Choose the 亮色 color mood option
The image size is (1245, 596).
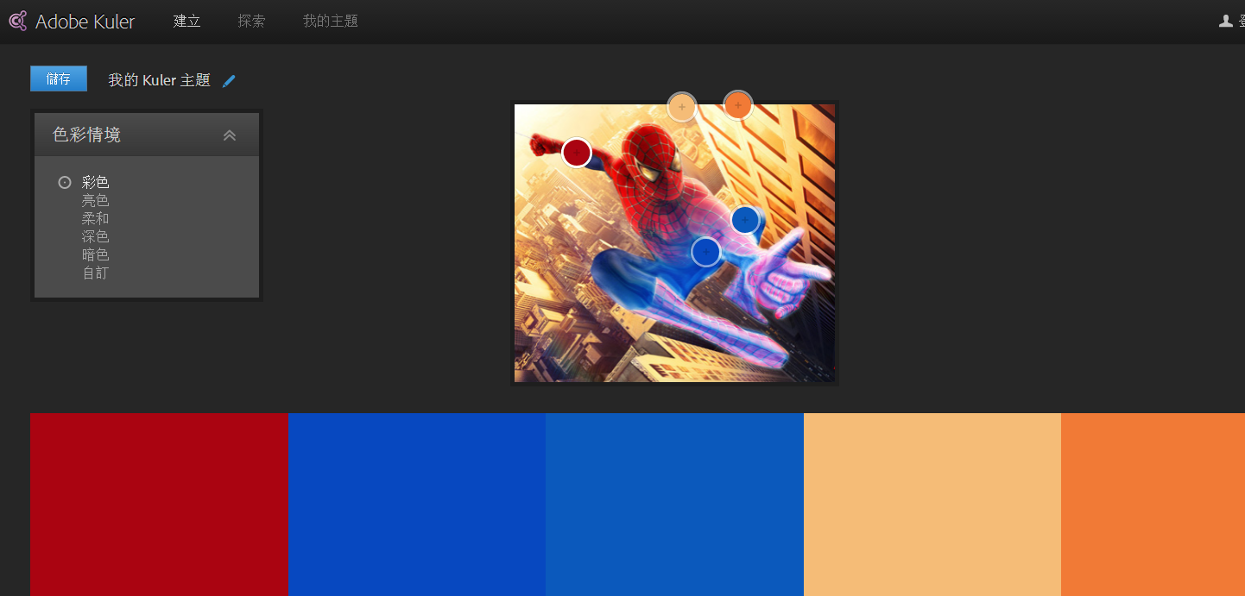pos(95,200)
